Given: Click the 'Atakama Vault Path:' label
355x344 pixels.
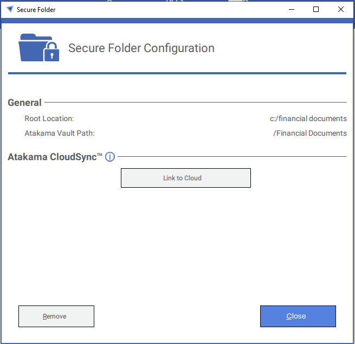Looking at the screenshot, I should pyautogui.click(x=60, y=133).
